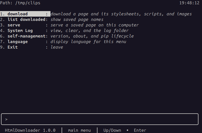Click the 'Path: /tmp/clips' header text
Viewport: 202px width, 133px height.
(x=20, y=3)
